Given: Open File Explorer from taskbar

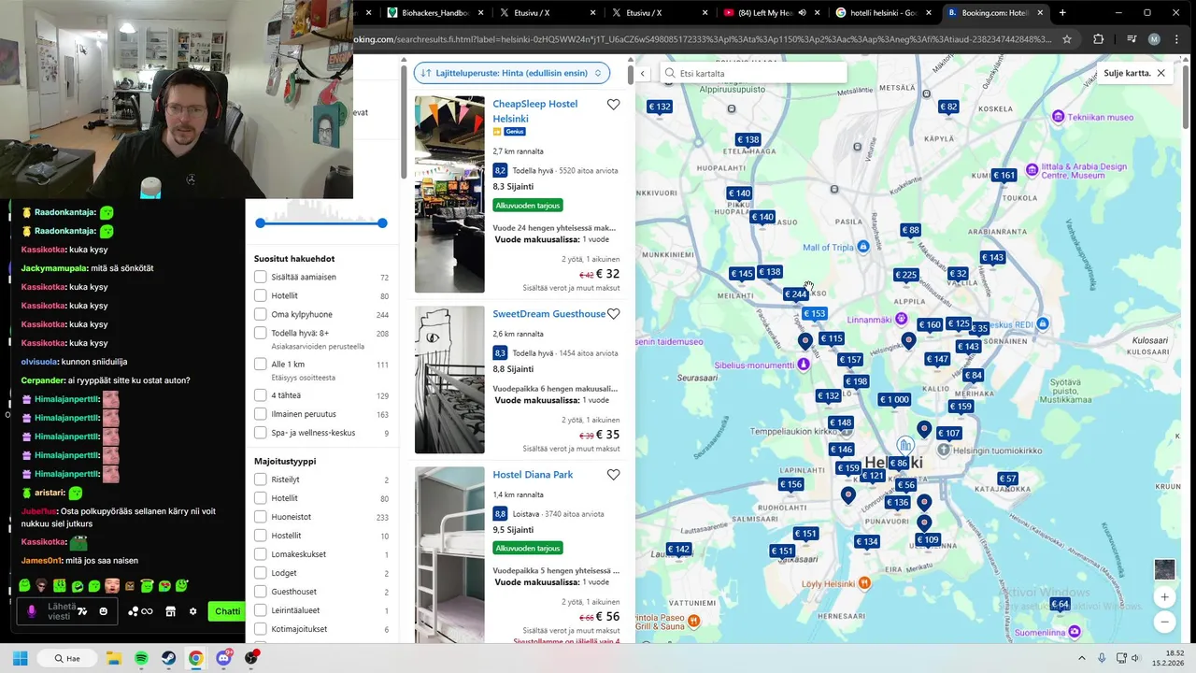Looking at the screenshot, I should coord(114,658).
